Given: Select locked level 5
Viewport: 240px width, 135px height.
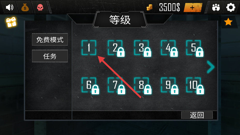Looking at the screenshot, I should point(195,48).
